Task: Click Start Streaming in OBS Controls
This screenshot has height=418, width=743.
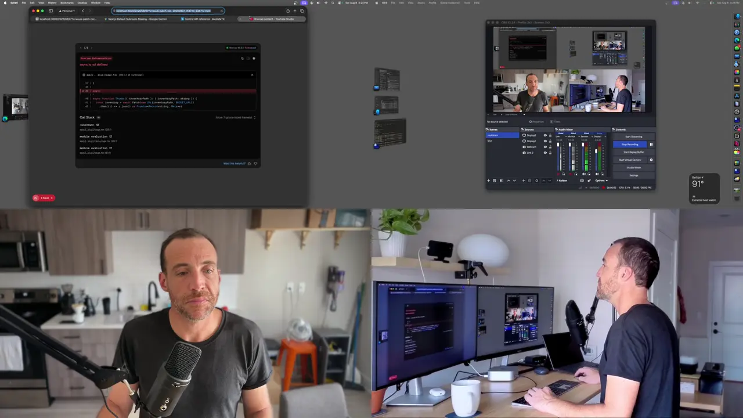Action: click(x=634, y=136)
